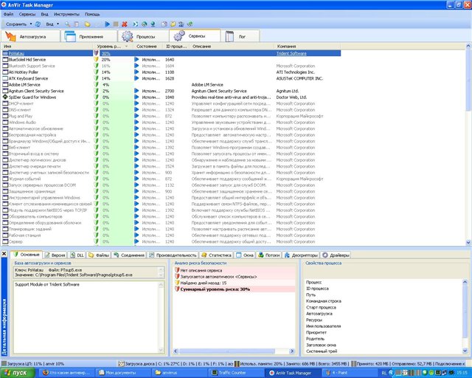The height and width of the screenshot is (378, 472).
Task: Switch to the Процессы tab
Action: point(143,36)
